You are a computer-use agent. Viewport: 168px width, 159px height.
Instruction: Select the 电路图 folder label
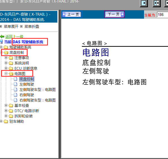(x=20, y=74)
